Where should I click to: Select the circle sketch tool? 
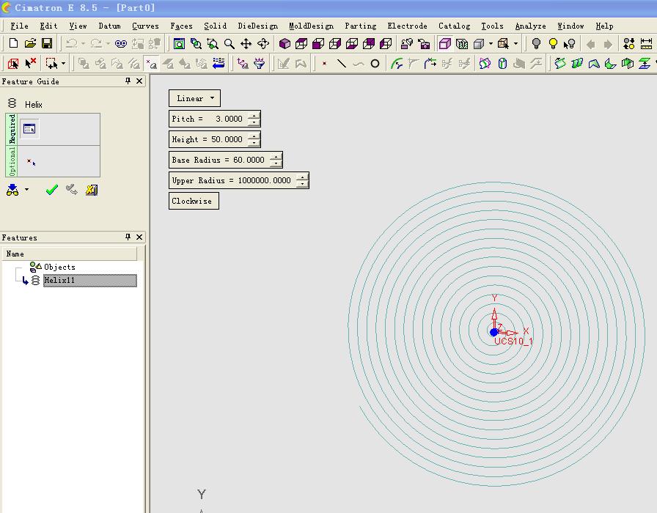click(x=375, y=64)
